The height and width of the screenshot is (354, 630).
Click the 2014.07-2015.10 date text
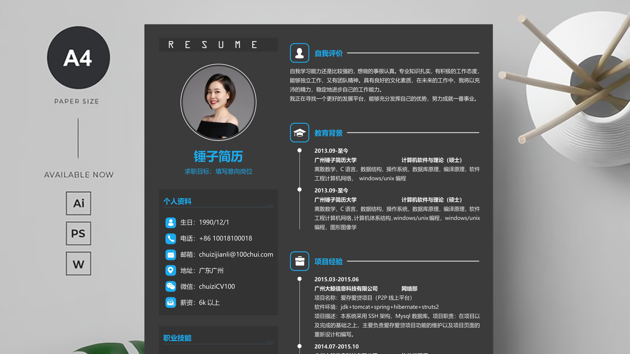337,347
